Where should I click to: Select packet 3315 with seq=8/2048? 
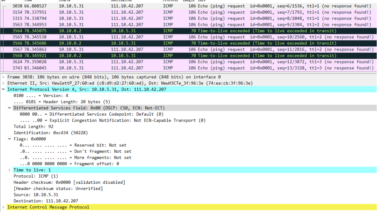click(189, 19)
